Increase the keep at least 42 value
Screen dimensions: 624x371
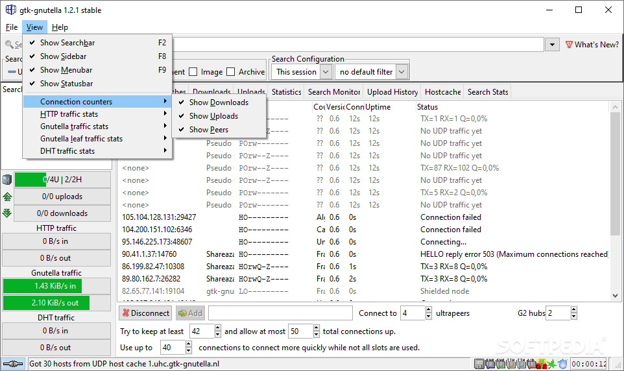point(217,328)
